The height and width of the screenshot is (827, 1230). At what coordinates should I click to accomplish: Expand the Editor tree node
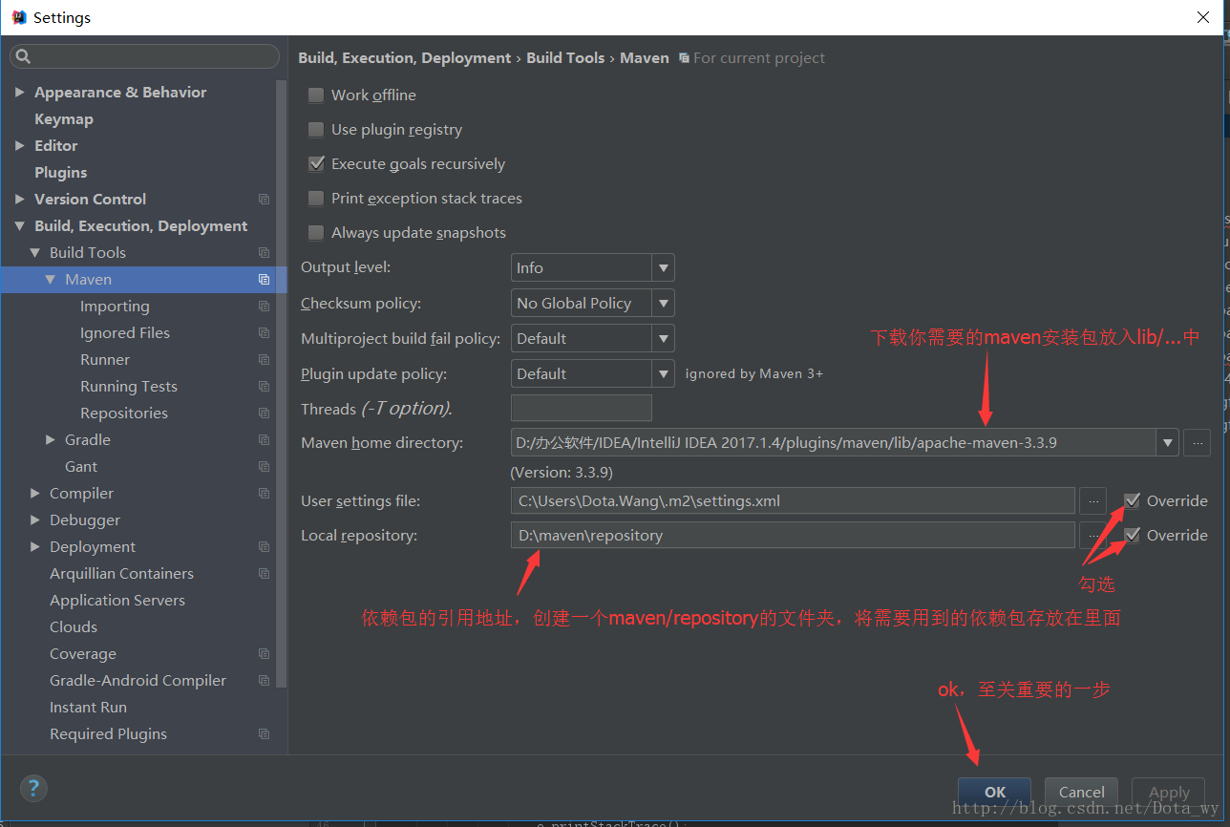pyautogui.click(x=19, y=146)
